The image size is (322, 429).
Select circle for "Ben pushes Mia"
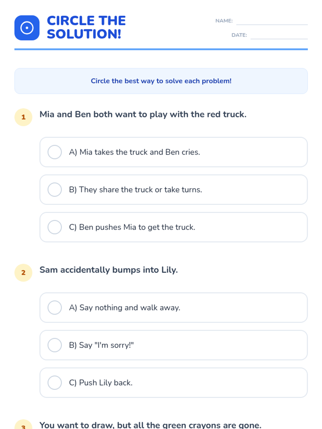coord(55,227)
